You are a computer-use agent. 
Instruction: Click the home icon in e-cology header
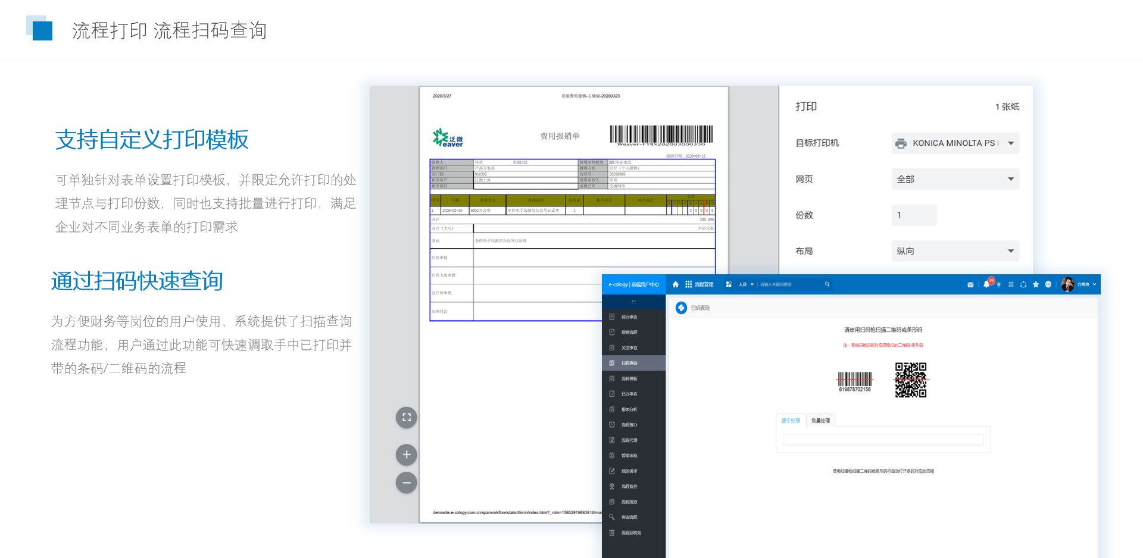point(675,284)
